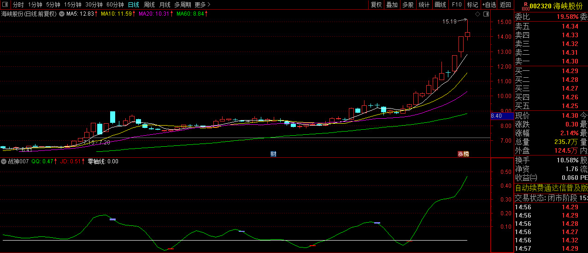Screen dimensions: 588x253
Task: Click the 涨榜 badge on the chart
Action: 463,154
